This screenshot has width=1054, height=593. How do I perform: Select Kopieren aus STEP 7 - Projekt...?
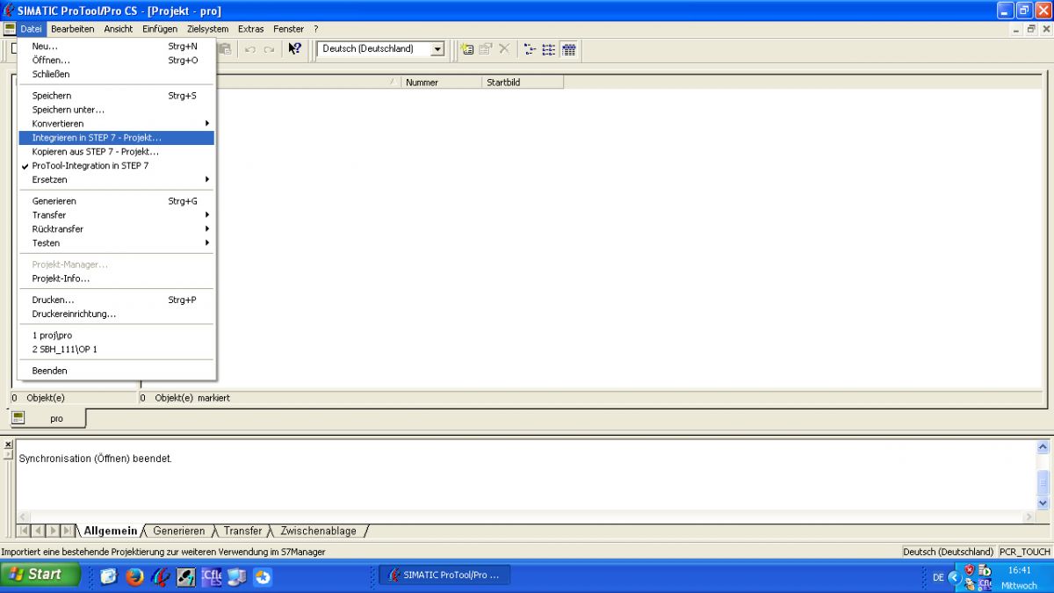point(116,151)
